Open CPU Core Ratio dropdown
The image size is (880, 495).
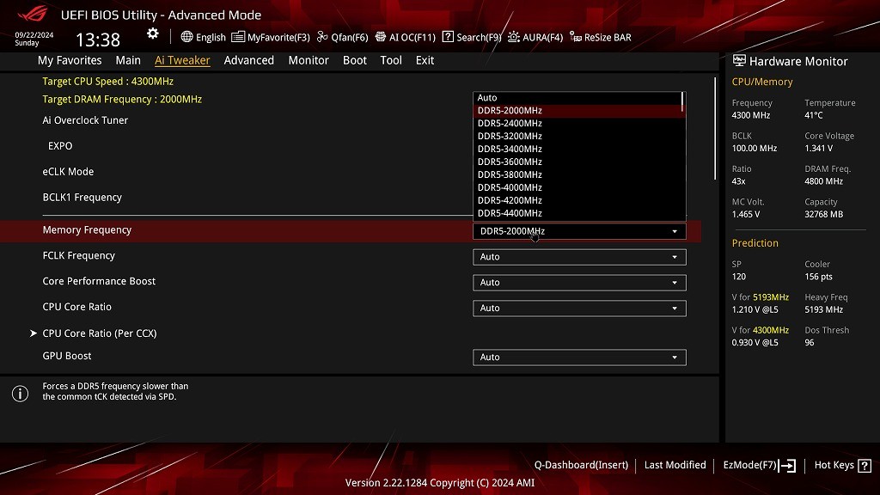click(x=579, y=309)
